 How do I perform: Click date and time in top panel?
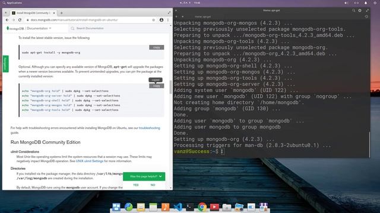pyautogui.click(x=190, y=3)
